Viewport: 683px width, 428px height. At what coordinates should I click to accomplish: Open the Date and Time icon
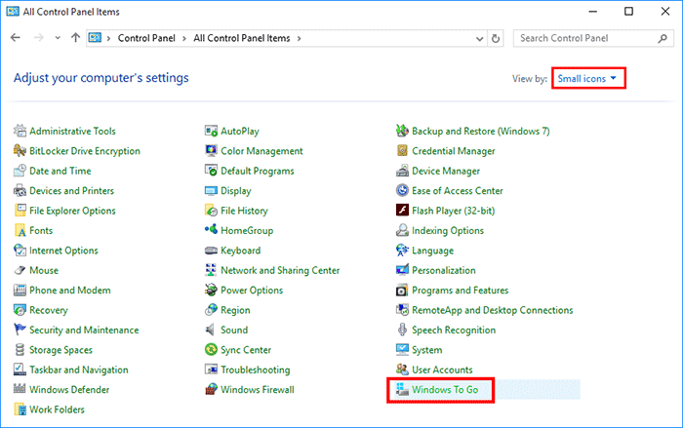click(x=20, y=171)
